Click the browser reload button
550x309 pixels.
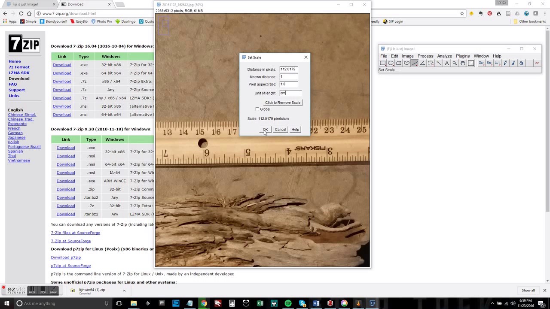21,13
